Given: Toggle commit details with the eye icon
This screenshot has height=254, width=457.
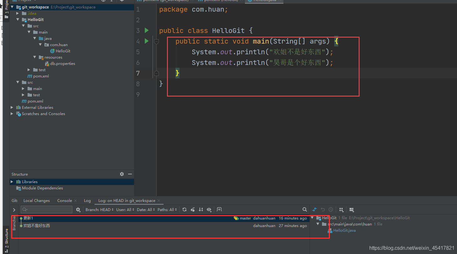Looking at the screenshot, I should [209, 209].
